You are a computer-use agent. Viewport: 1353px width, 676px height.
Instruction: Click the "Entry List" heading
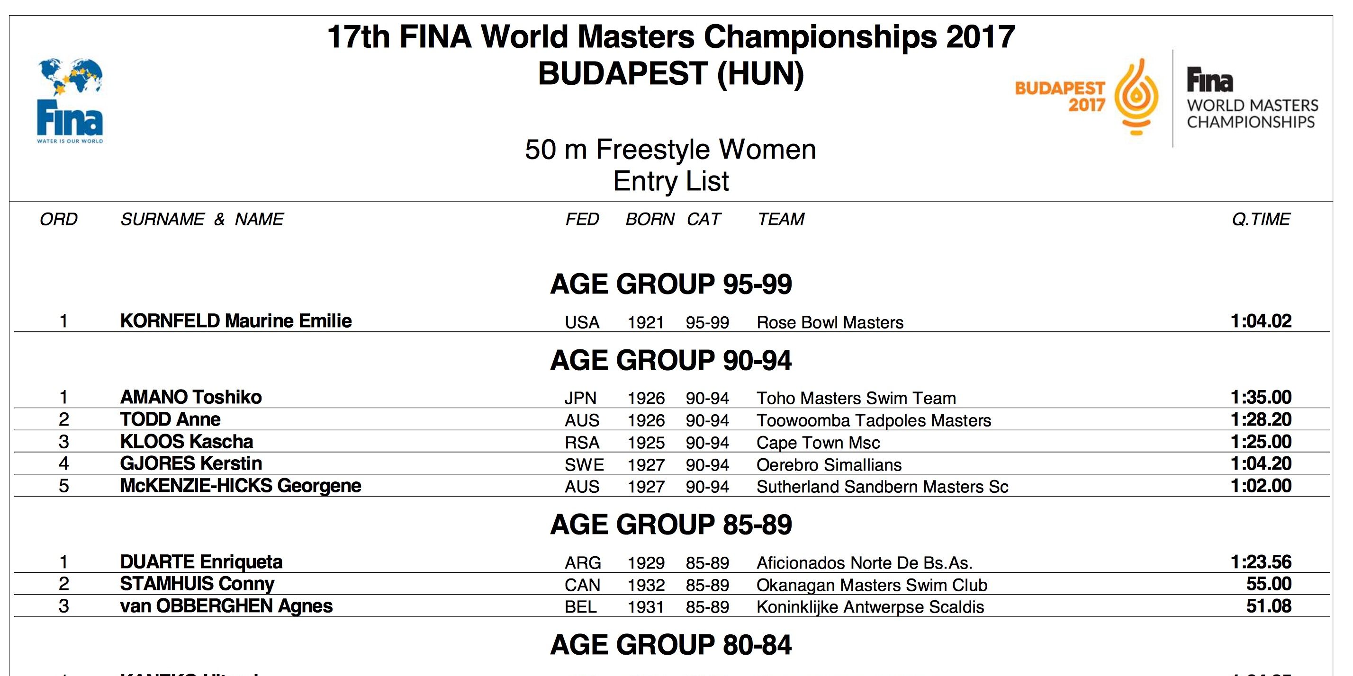[x=671, y=181]
